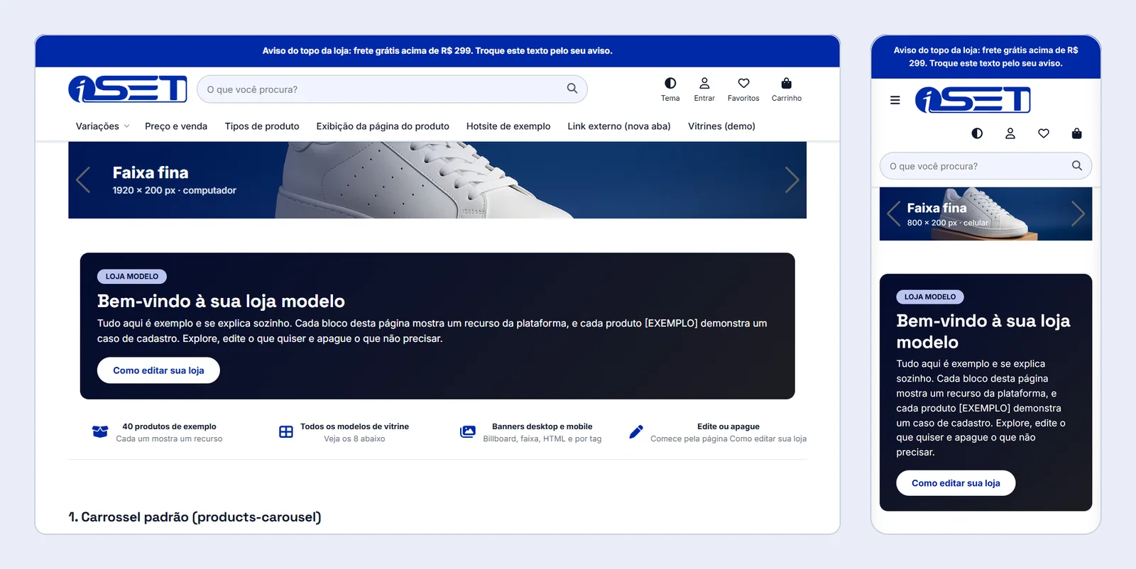Screen dimensions: 1136x569
Task: Open the Hotsite de exemplo menu item
Action: pyautogui.click(x=508, y=126)
